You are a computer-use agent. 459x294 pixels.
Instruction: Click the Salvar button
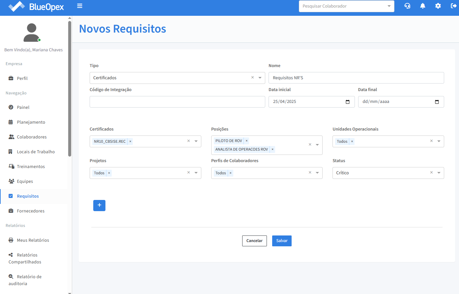pos(282,241)
